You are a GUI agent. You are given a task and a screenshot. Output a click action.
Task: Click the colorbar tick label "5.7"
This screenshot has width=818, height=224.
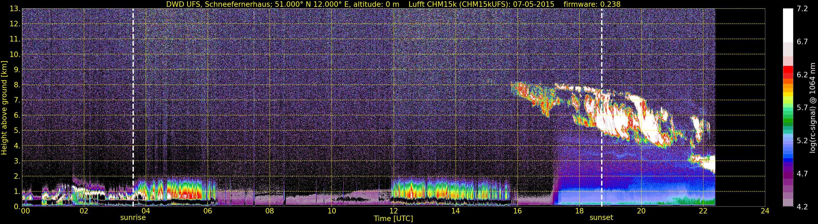[803, 108]
